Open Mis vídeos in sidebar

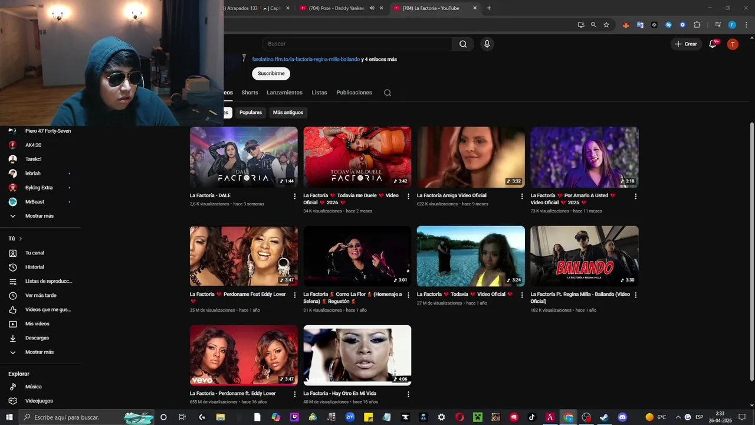(x=37, y=323)
